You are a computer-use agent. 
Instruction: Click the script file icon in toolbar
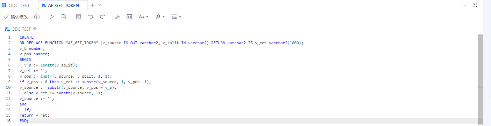point(64,17)
